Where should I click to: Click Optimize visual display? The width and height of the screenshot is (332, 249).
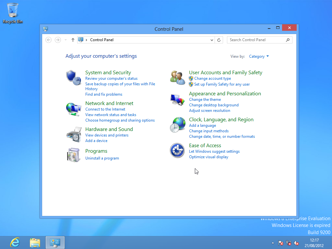208,157
